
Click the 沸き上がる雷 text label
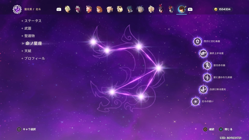216,53
